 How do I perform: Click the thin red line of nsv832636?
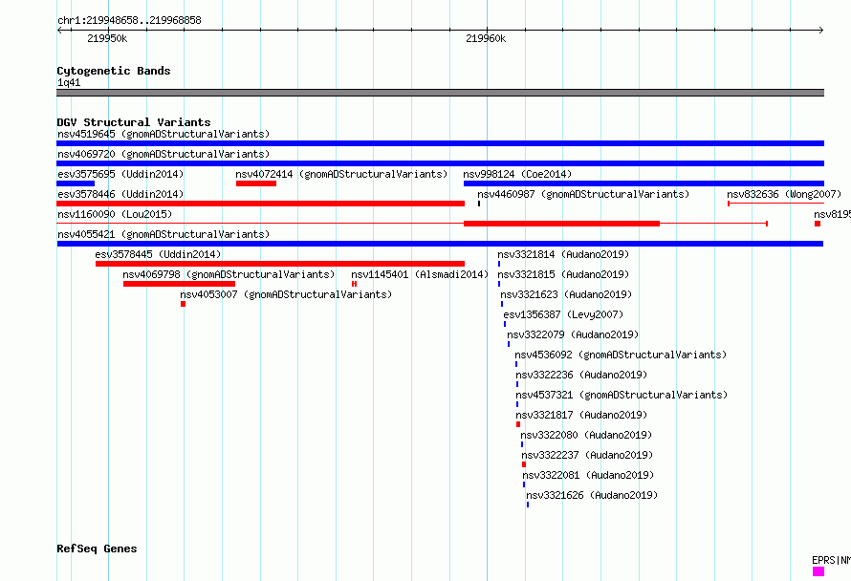(776, 204)
